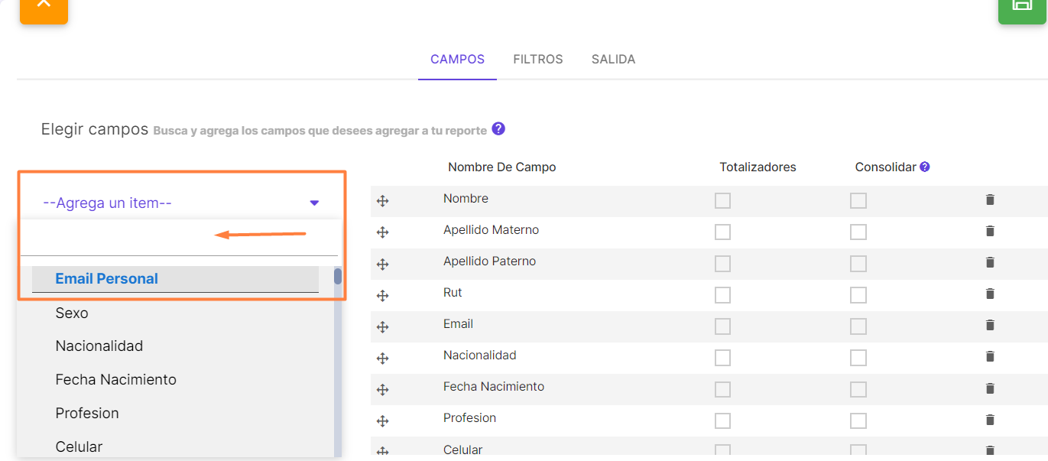Open the Agrega un item dropdown
This screenshot has width=1048, height=461.
[181, 203]
